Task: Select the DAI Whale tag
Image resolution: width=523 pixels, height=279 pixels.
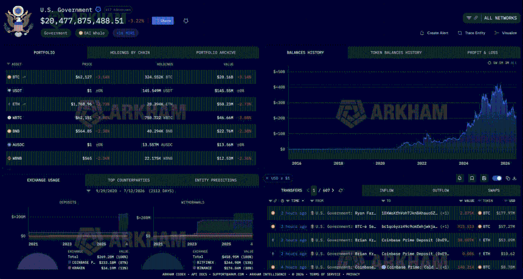Action: pos(92,33)
